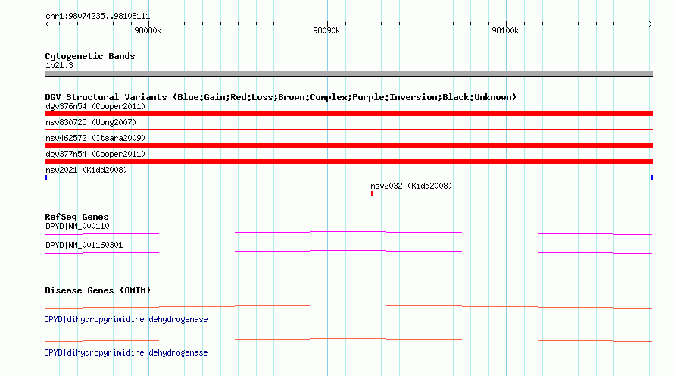
Task: Click the left arrow of the coordinate ruler
Action: tap(47, 24)
